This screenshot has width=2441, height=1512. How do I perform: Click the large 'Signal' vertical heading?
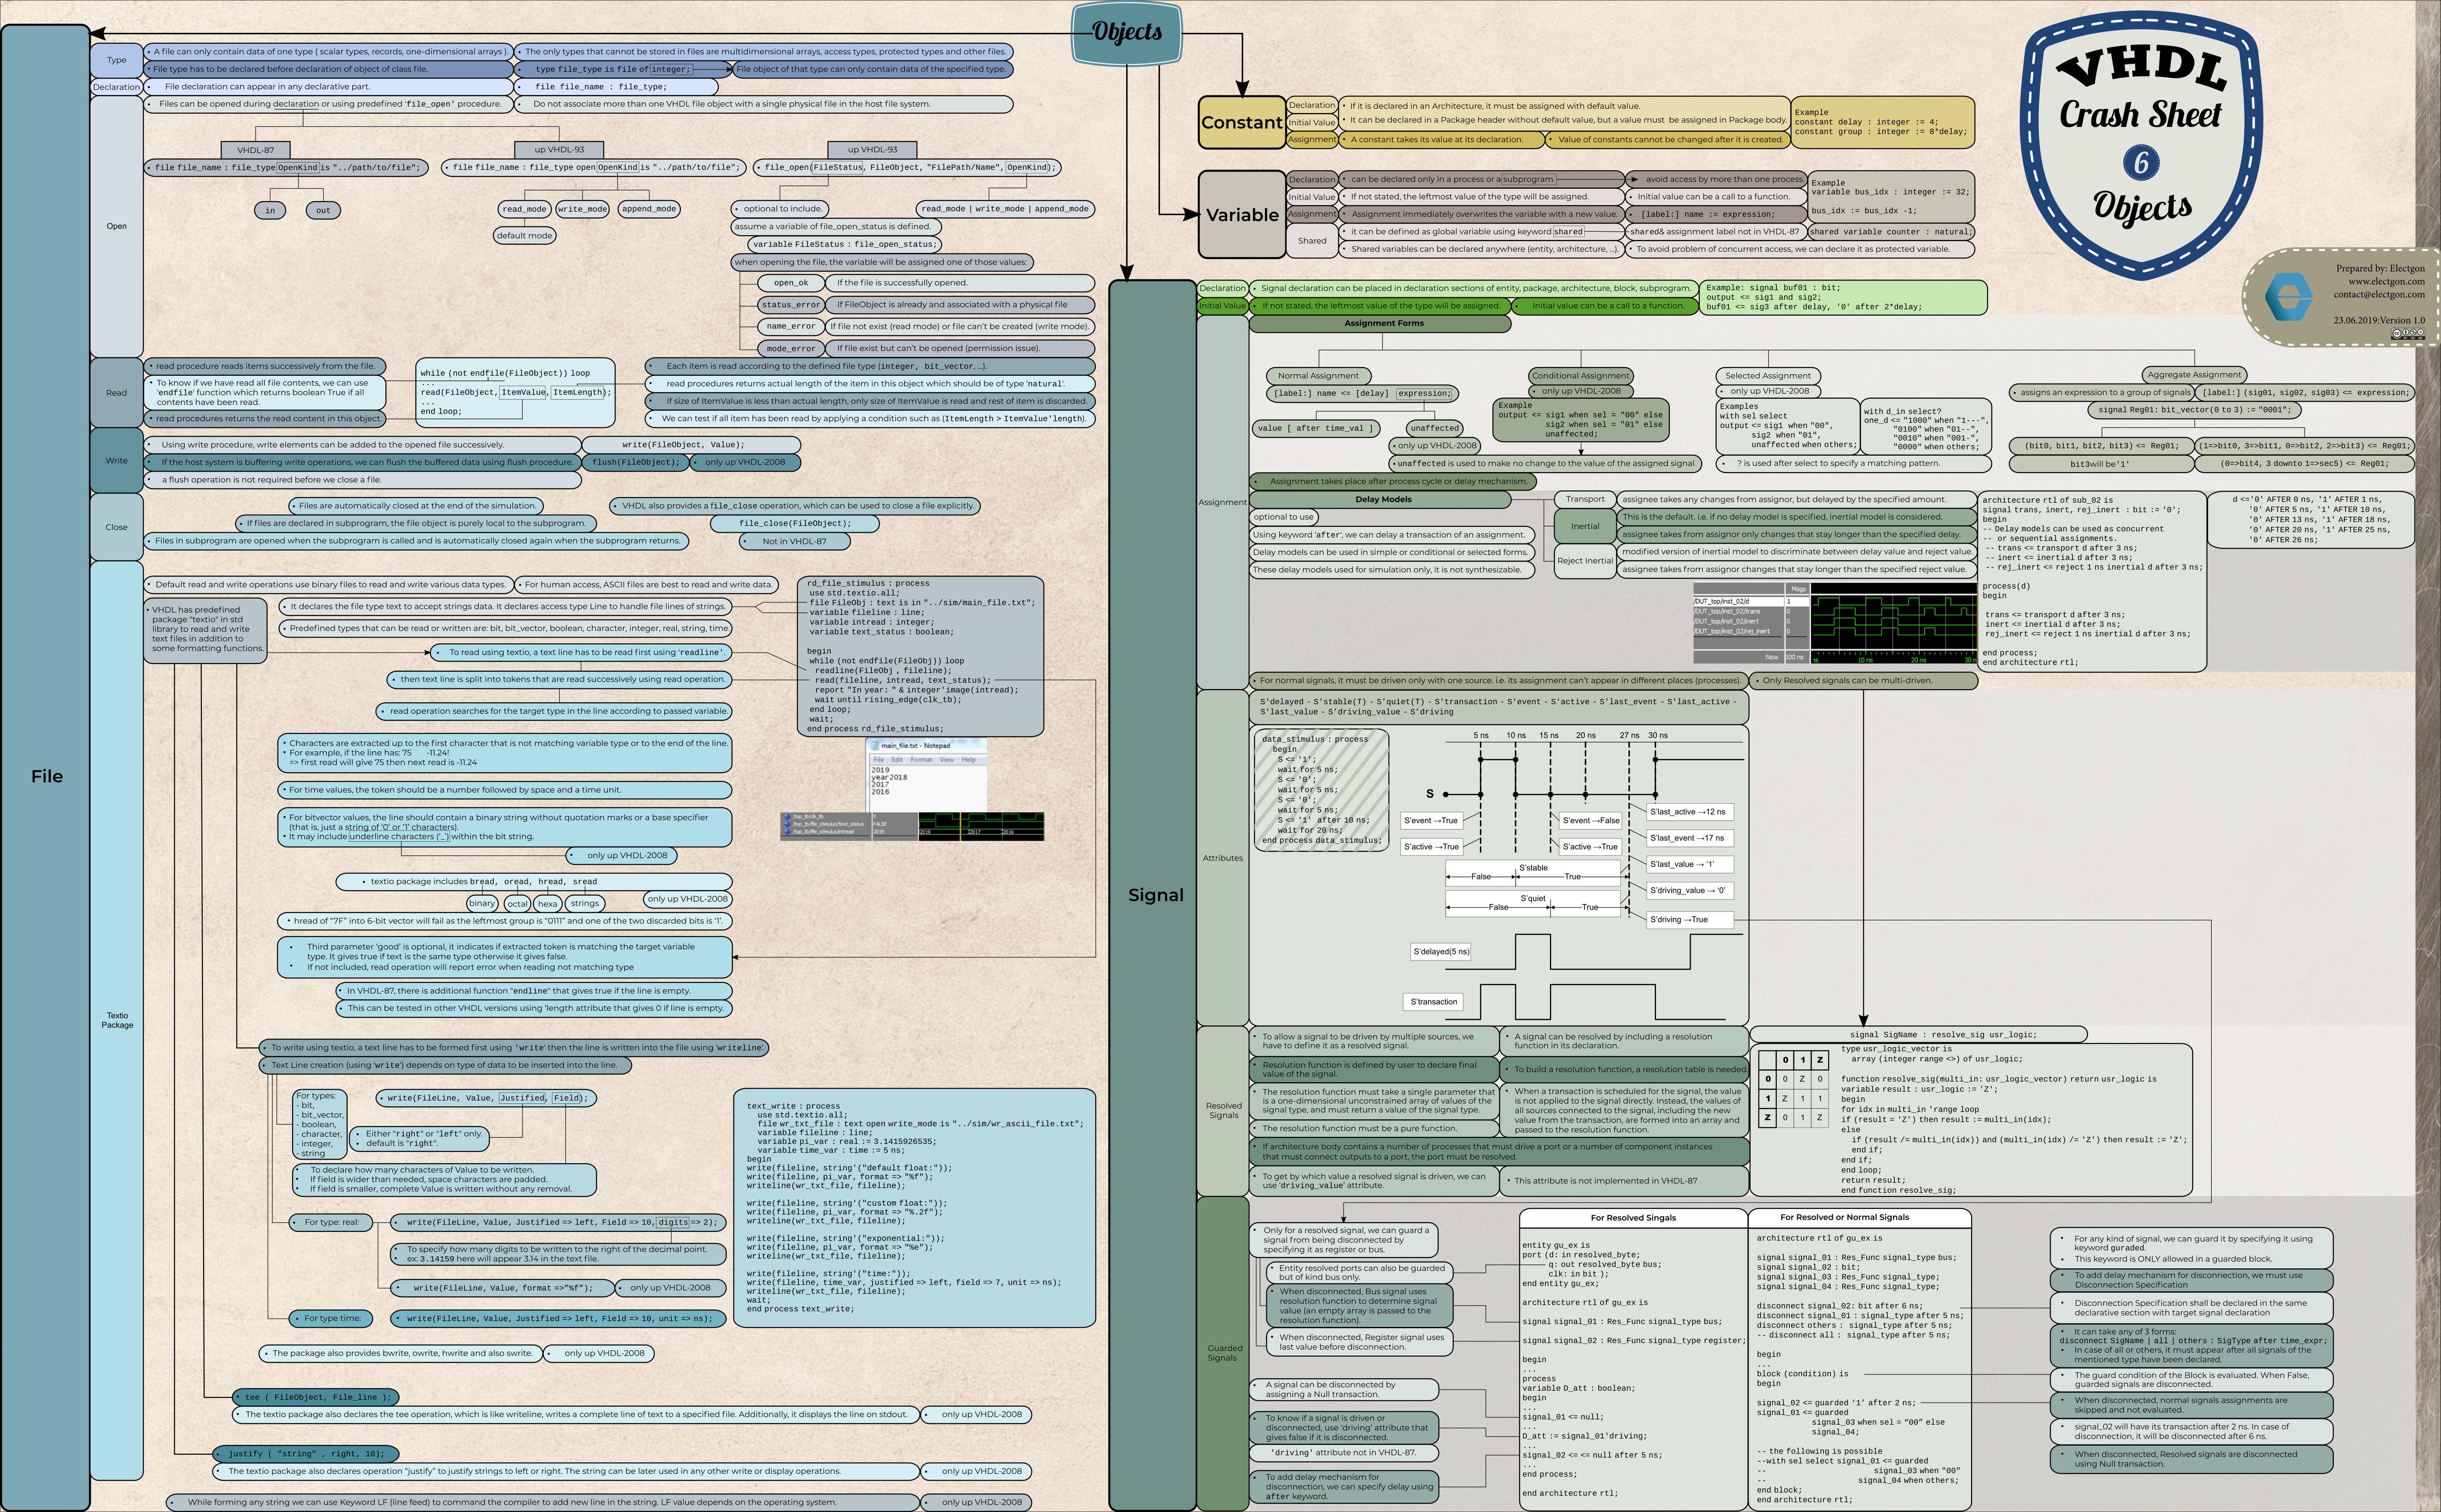click(1155, 895)
